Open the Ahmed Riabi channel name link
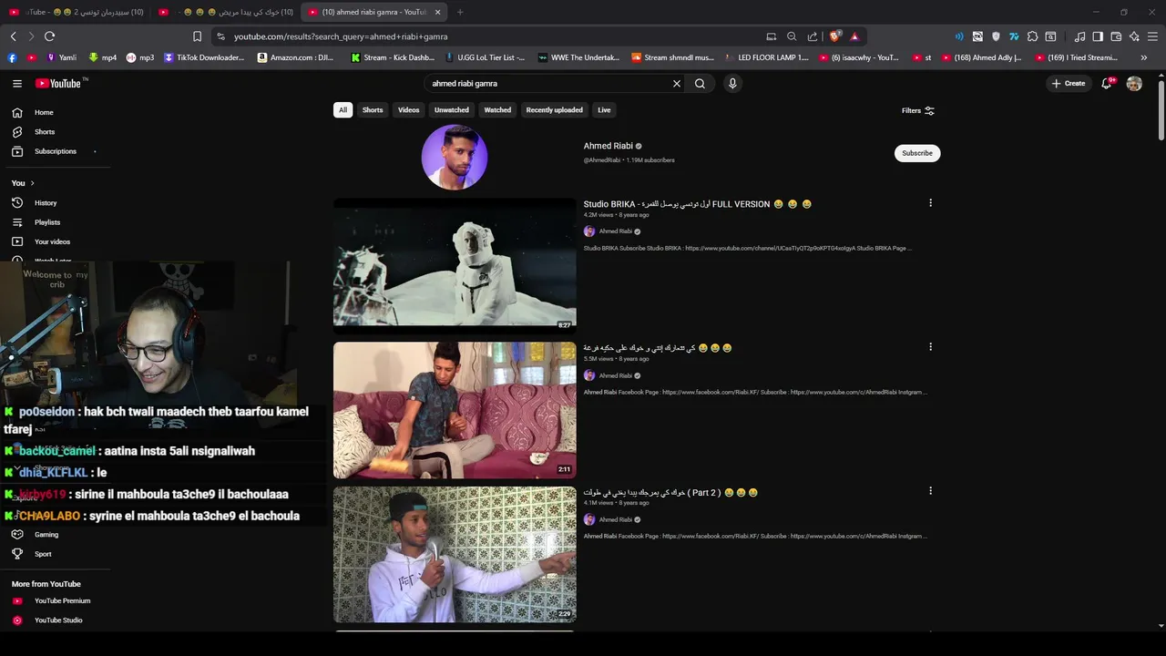1166x656 pixels. (x=608, y=146)
